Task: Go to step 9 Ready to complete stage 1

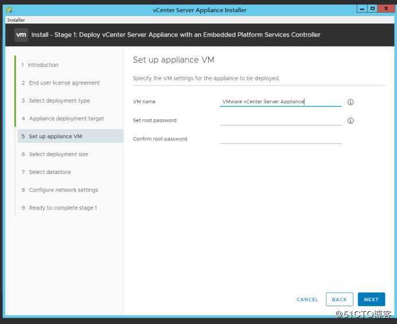Action: click(x=59, y=208)
